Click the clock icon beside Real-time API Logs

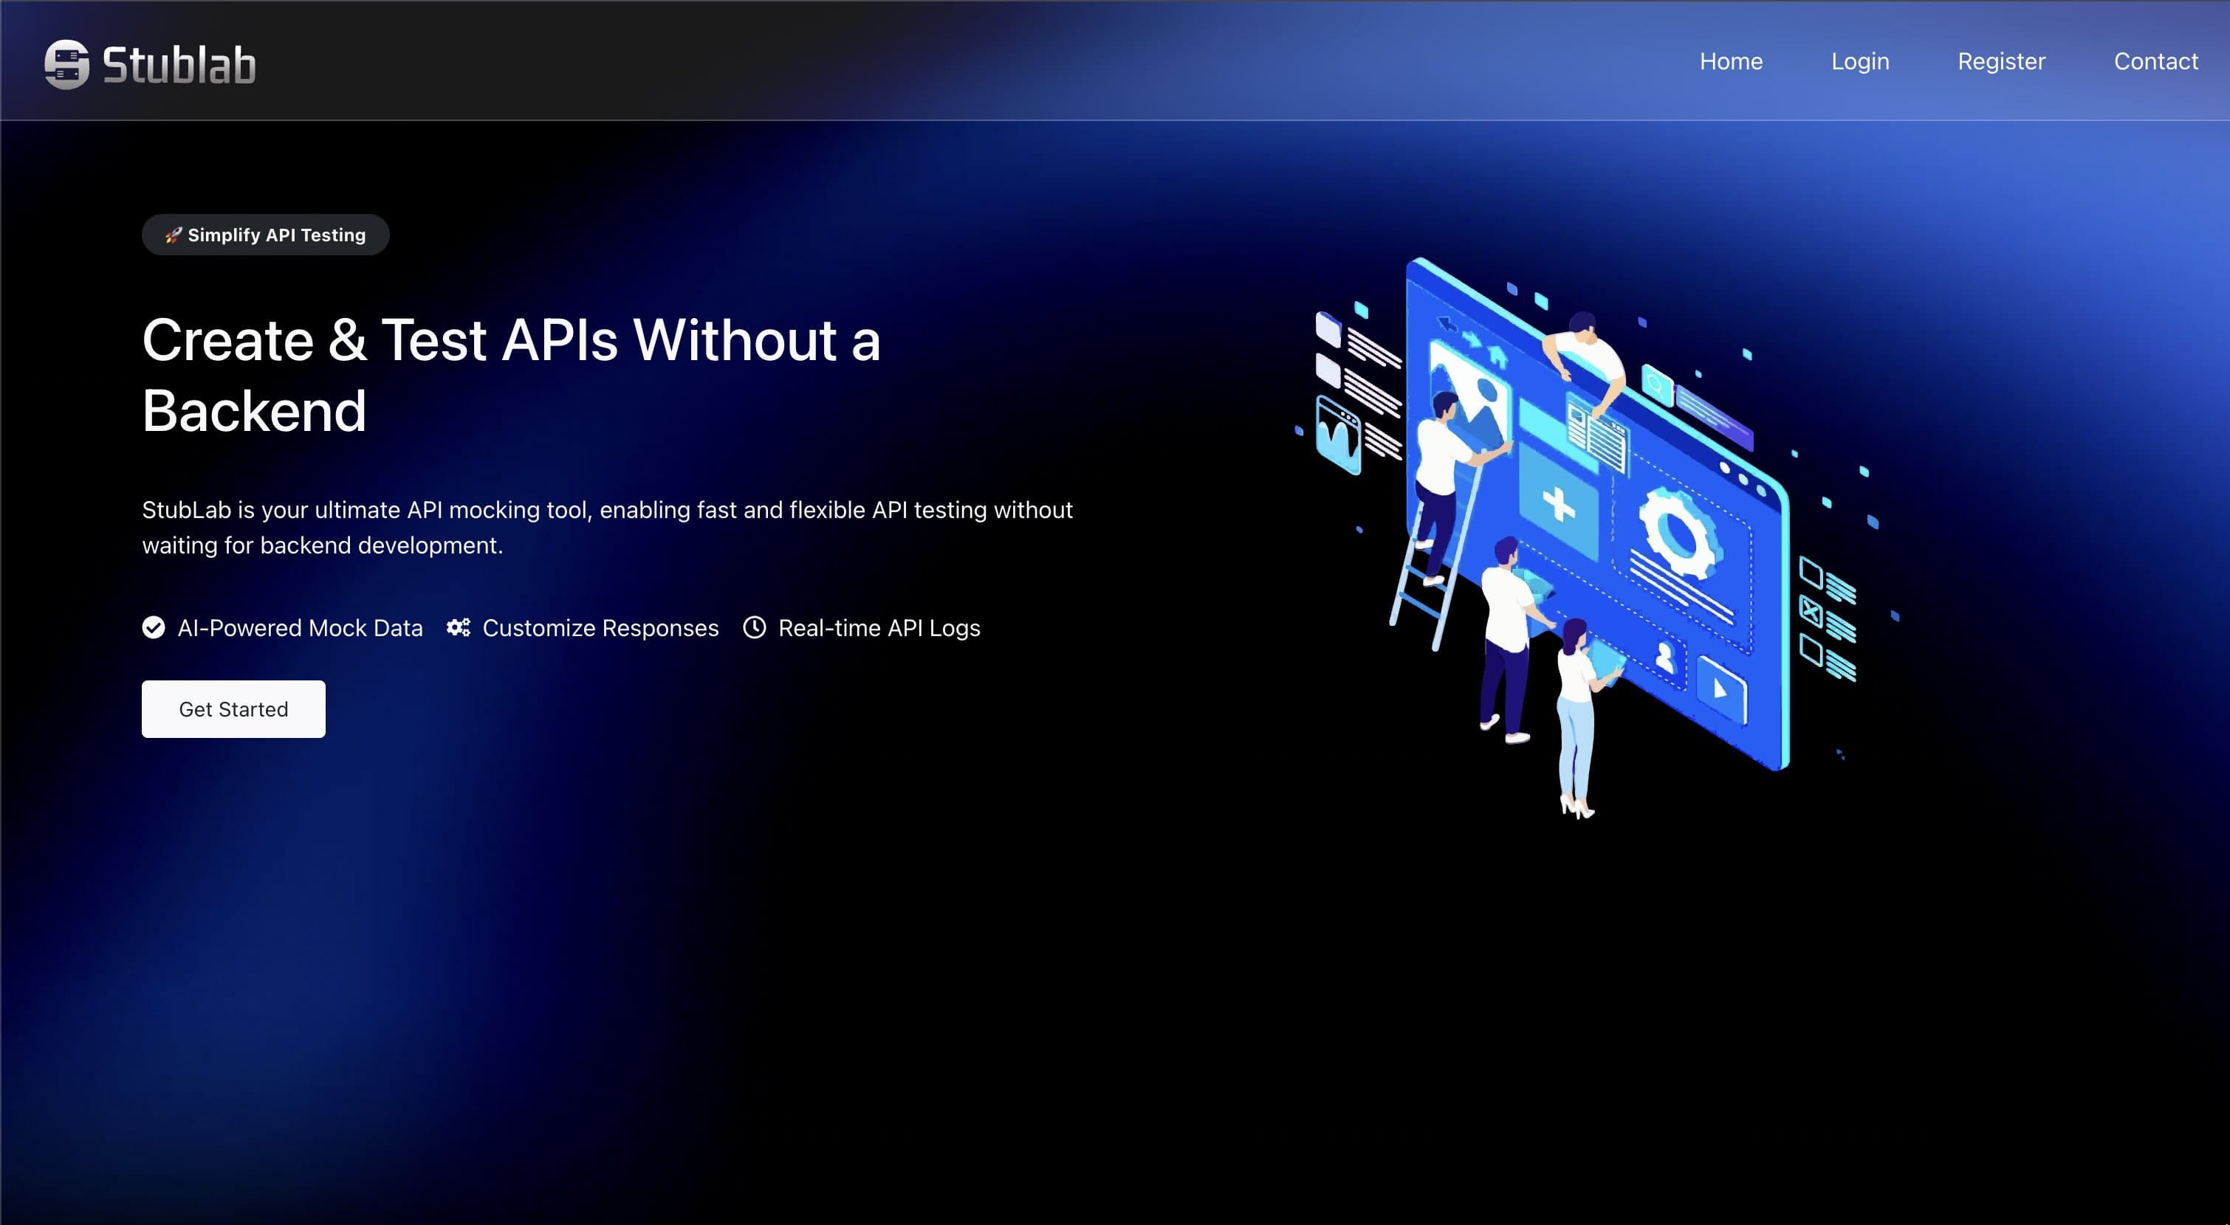point(754,627)
